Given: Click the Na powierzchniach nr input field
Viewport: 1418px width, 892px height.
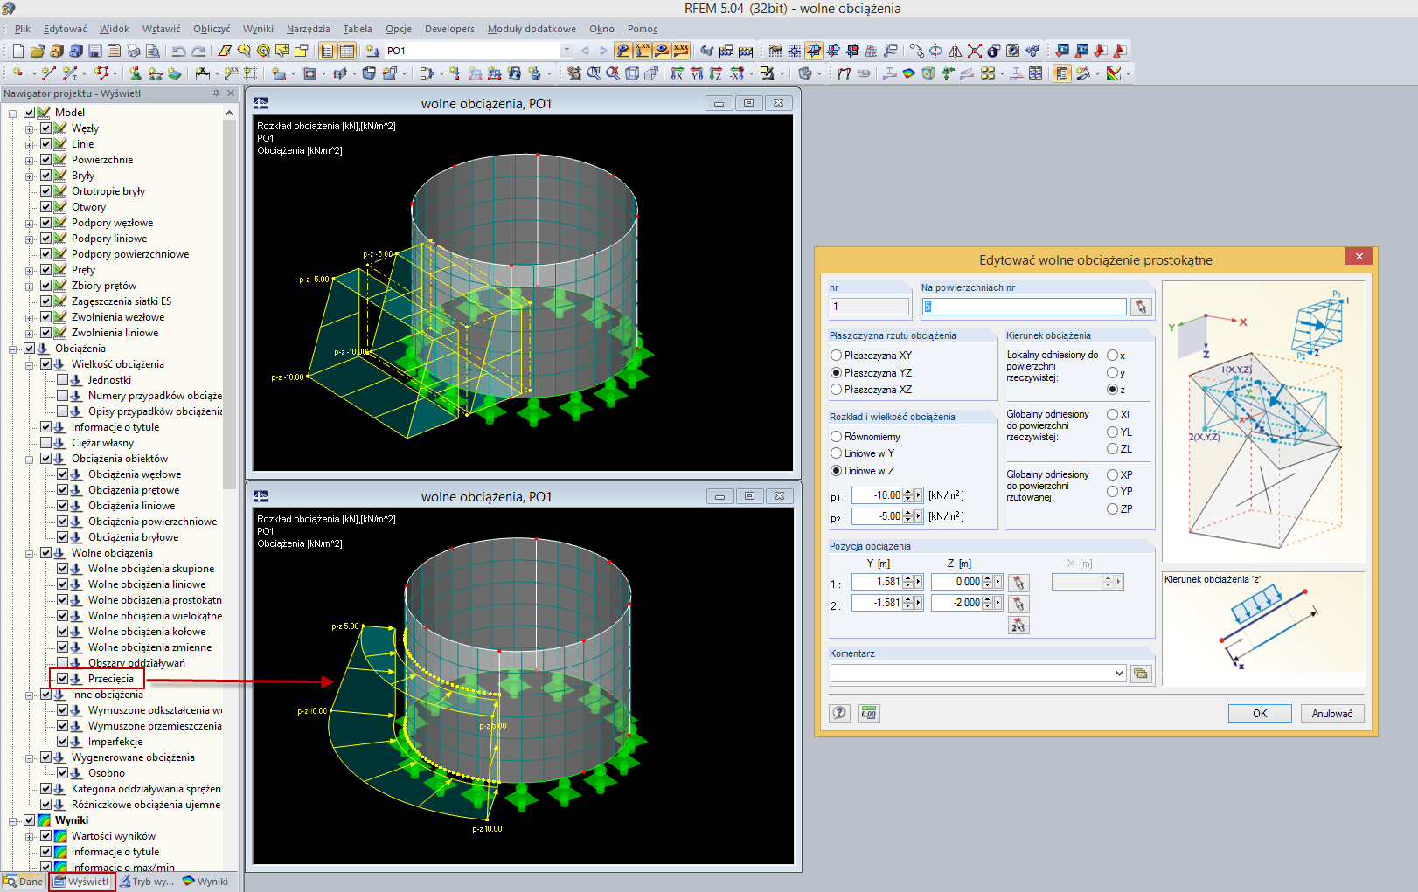Looking at the screenshot, I should (x=1024, y=307).
